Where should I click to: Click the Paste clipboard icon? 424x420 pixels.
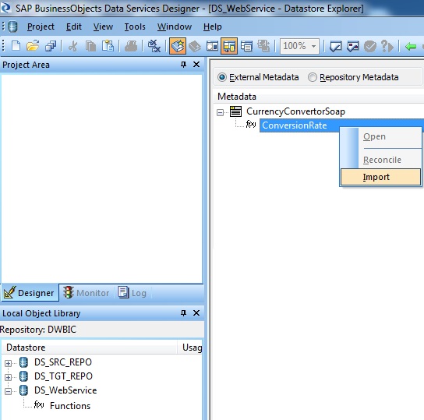108,46
